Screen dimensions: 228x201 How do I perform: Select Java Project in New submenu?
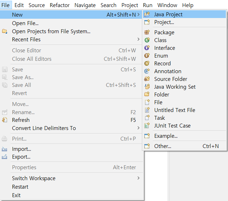tap(184, 14)
